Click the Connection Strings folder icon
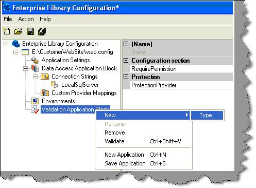The image size is (256, 188). [x=45, y=77]
